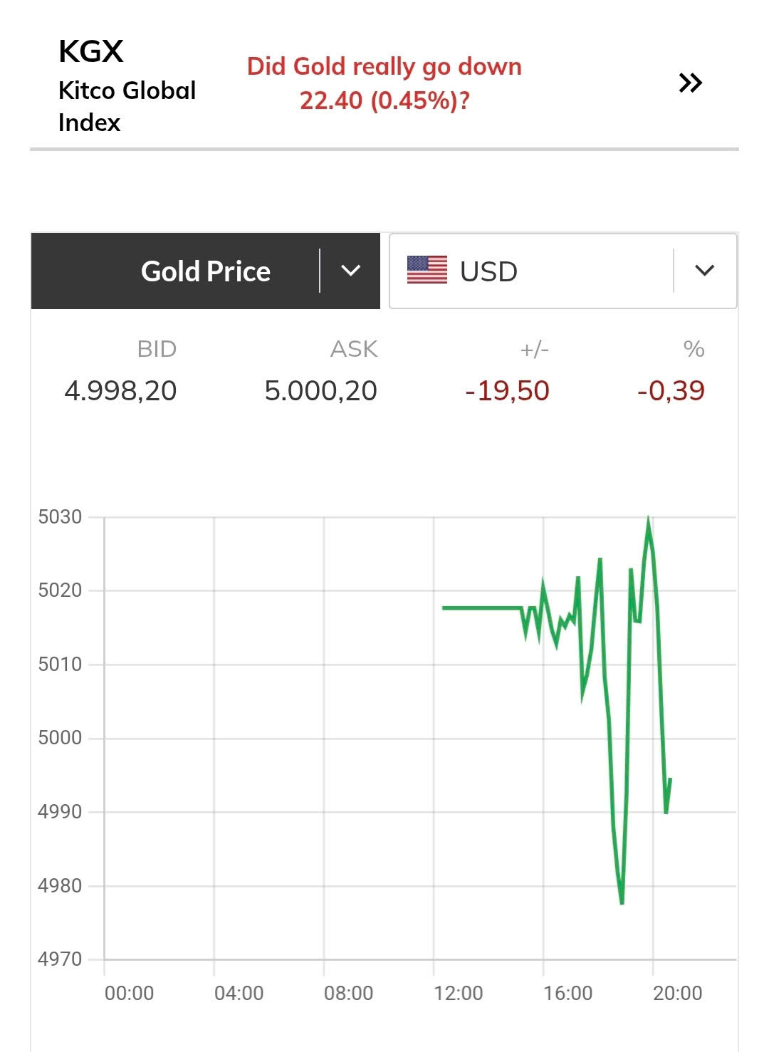Click the US flag icon

tap(427, 271)
